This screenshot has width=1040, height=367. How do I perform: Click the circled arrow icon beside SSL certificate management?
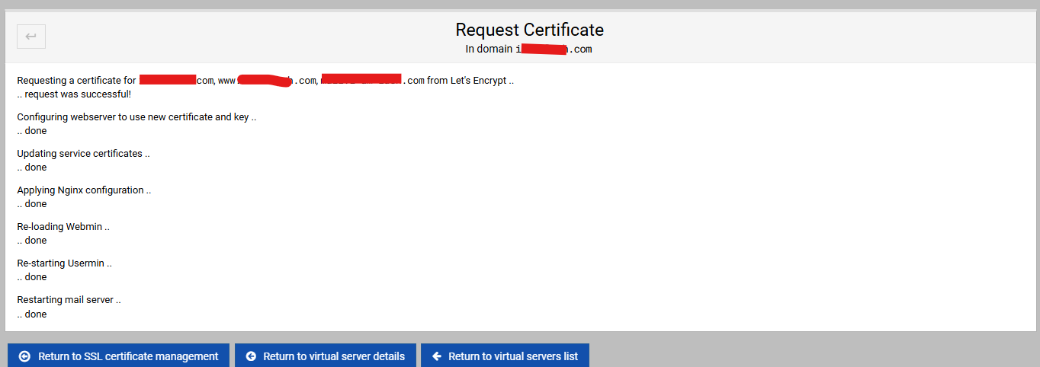click(24, 356)
